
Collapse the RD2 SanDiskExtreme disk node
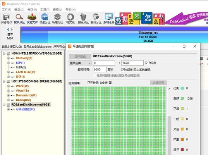click(x=4, y=105)
